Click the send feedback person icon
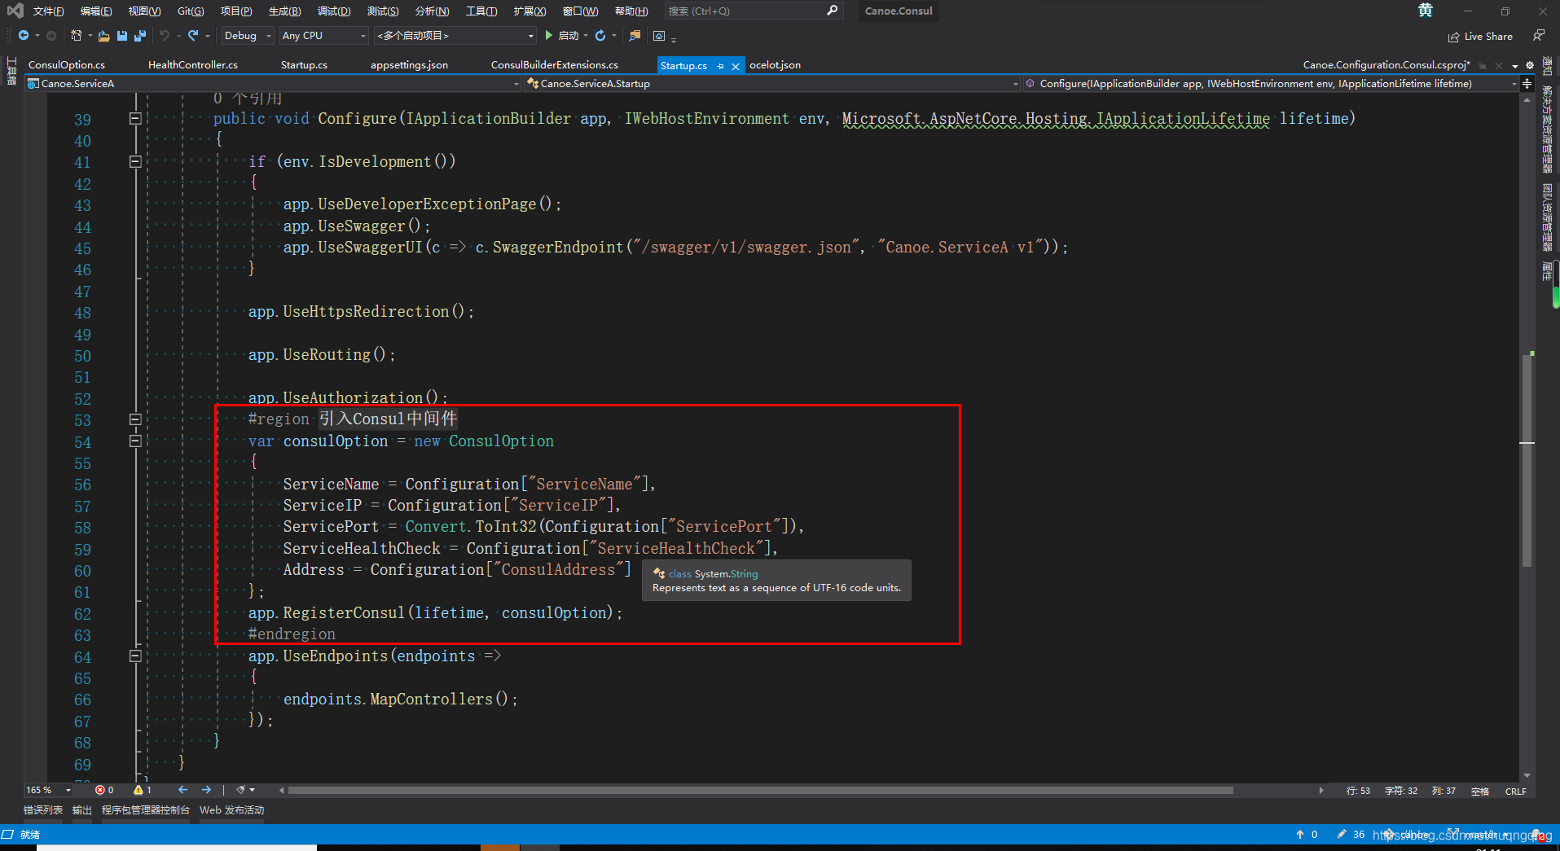 coord(1538,35)
